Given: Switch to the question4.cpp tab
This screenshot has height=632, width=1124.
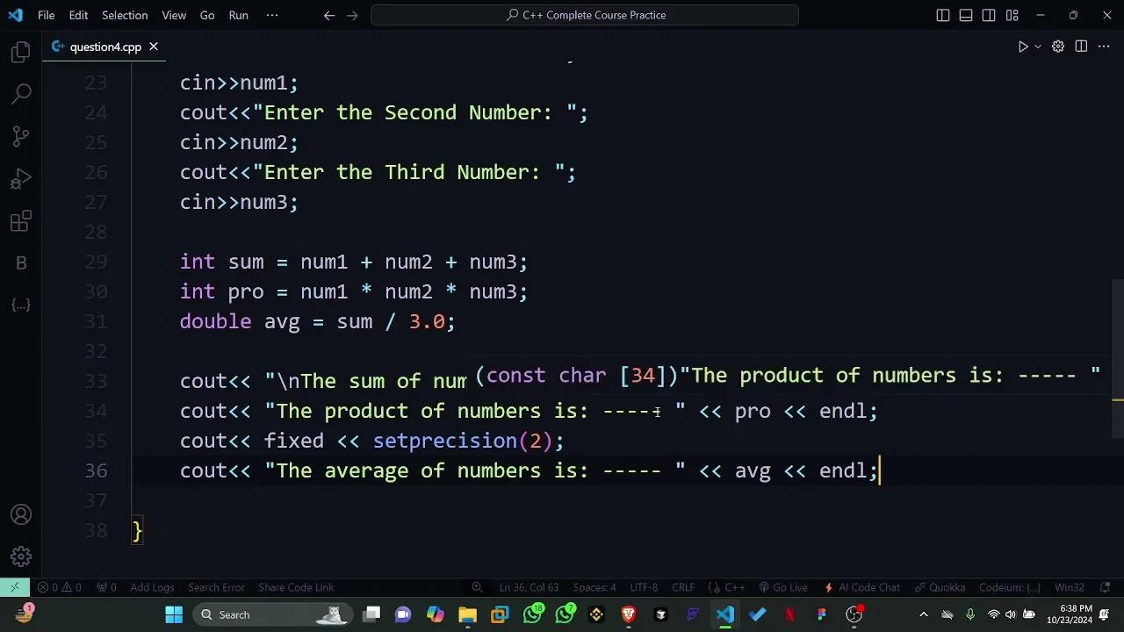Looking at the screenshot, I should [104, 47].
